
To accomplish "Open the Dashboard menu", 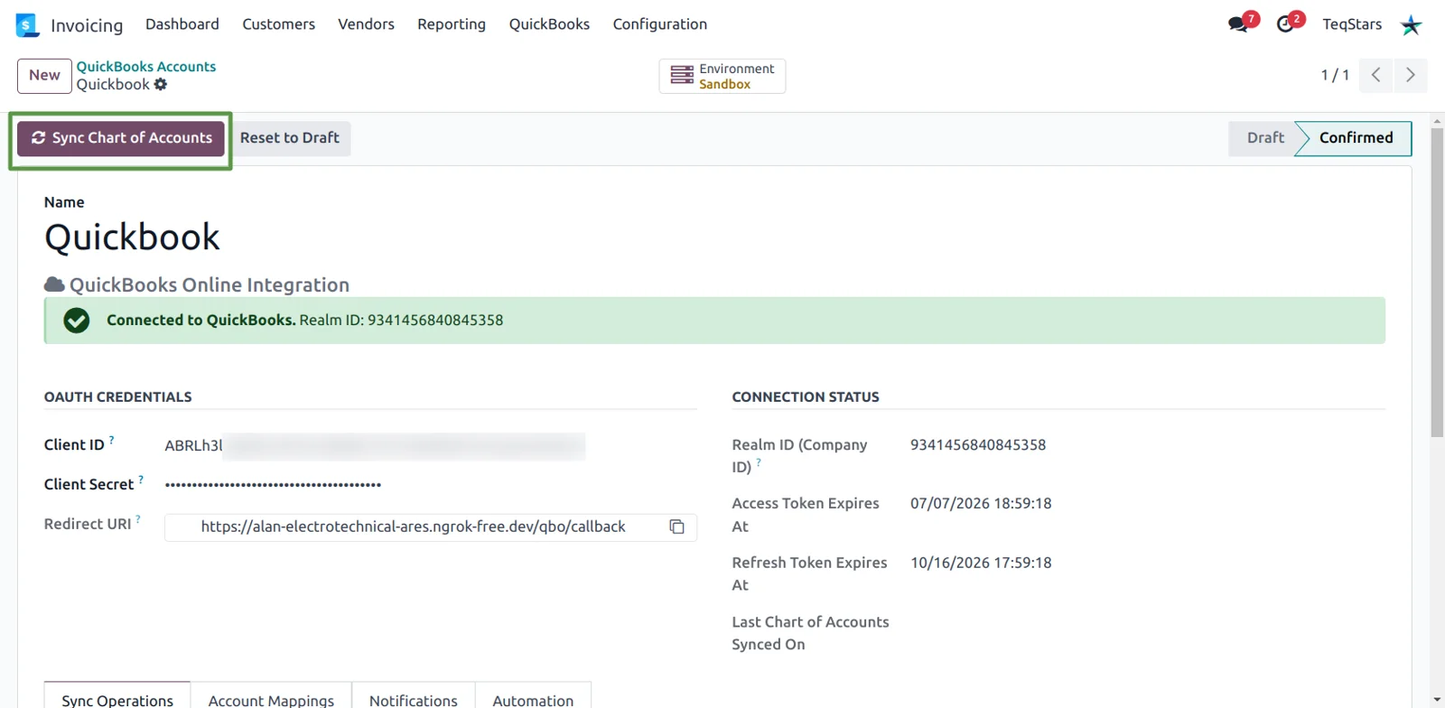I will 182,24.
